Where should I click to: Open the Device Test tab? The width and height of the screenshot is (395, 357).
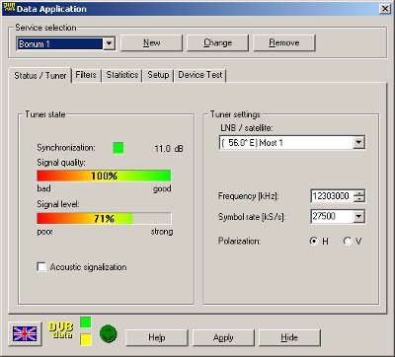point(200,75)
